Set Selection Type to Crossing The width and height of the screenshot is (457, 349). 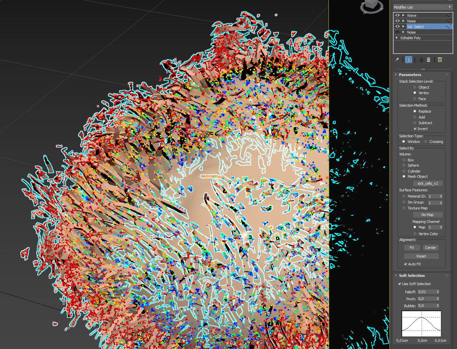[x=426, y=142]
